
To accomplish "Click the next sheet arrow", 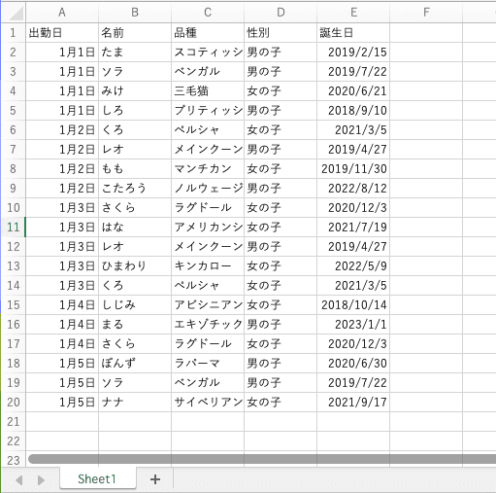I will [41, 480].
